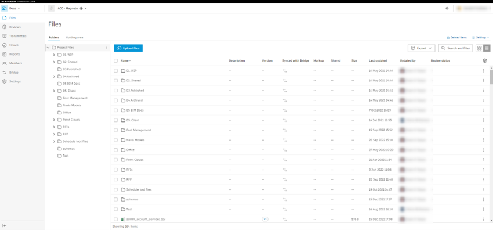
Task: Click the Size column header
Action: tap(354, 61)
